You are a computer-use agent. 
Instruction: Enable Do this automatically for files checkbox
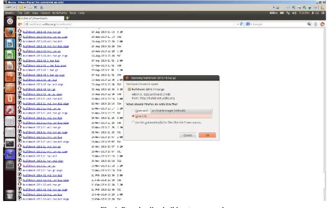[x=133, y=122]
